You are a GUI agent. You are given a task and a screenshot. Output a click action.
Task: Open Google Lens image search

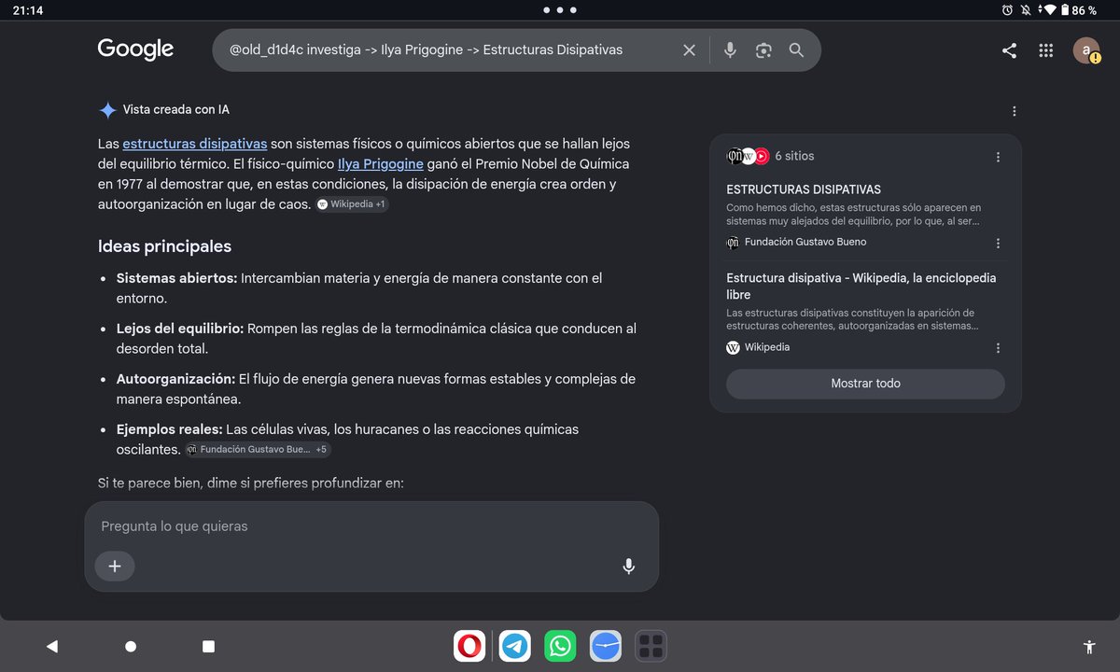pos(763,50)
